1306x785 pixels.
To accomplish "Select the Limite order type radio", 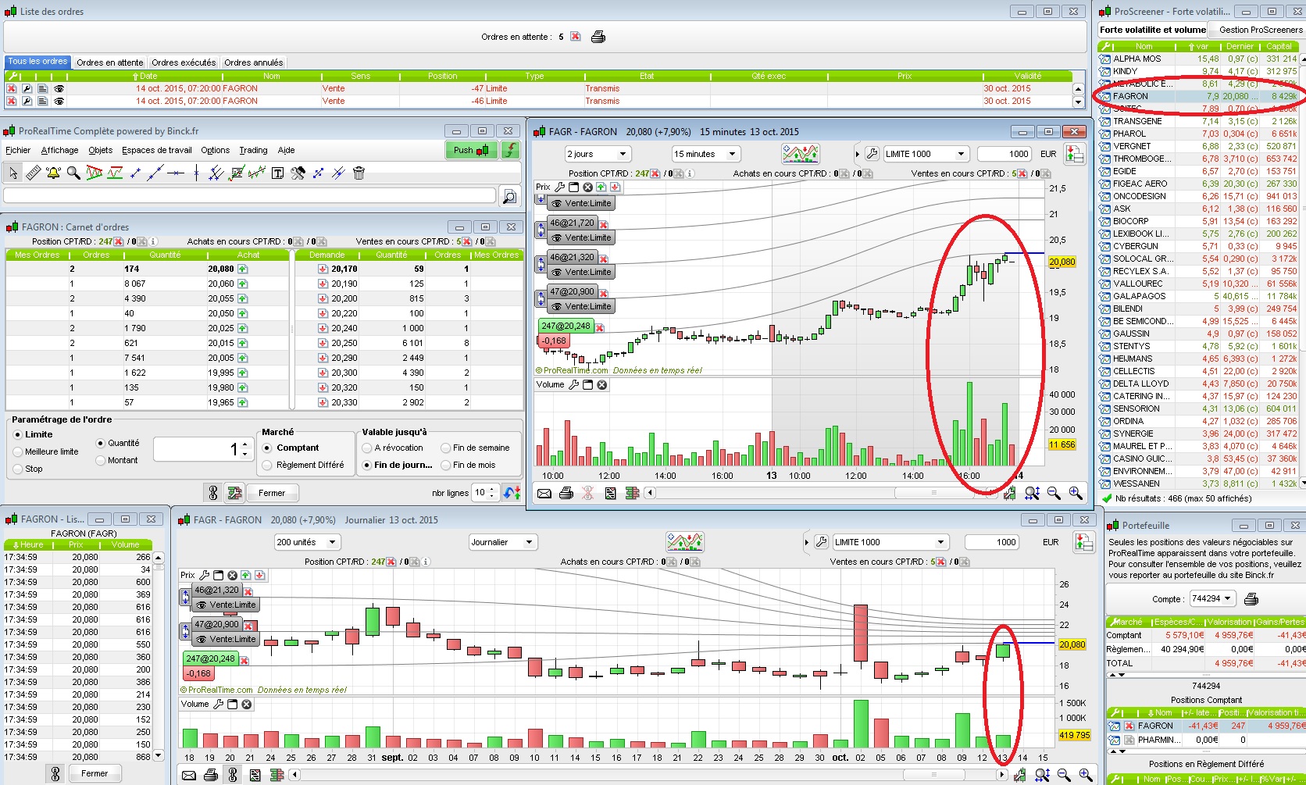I will pos(18,434).
